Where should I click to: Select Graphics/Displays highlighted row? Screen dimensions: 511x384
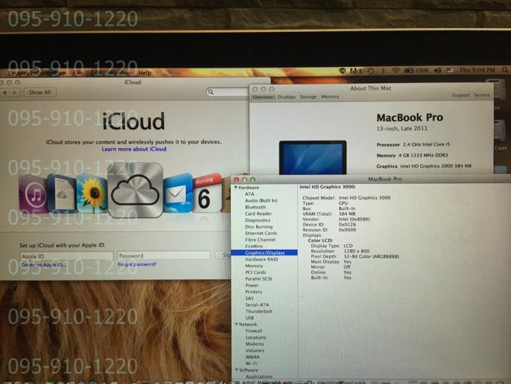264,252
